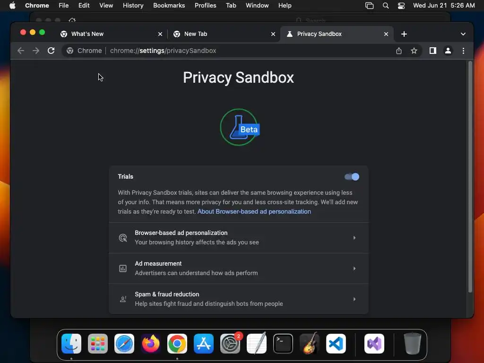The width and height of the screenshot is (484, 363).
Task: Launch Visual Studio from the Dock
Action: pos(374,344)
